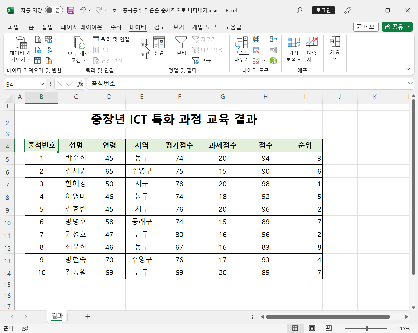This screenshot has width=418, height=333.
Task: Collapse the ribbon with the chevron
Action: click(408, 69)
